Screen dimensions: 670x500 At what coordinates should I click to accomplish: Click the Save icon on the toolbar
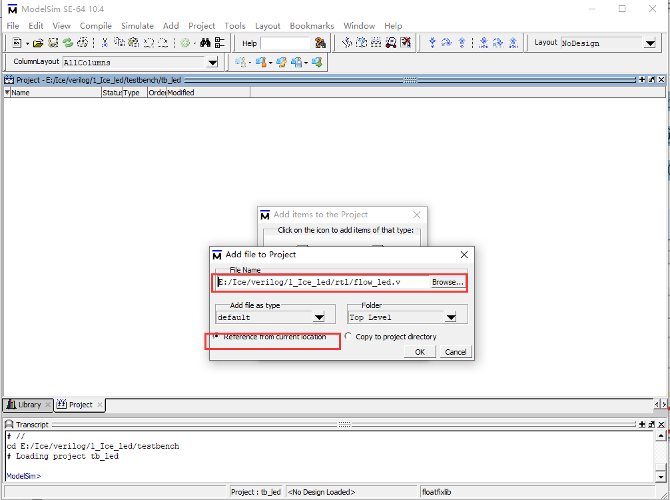tap(53, 43)
